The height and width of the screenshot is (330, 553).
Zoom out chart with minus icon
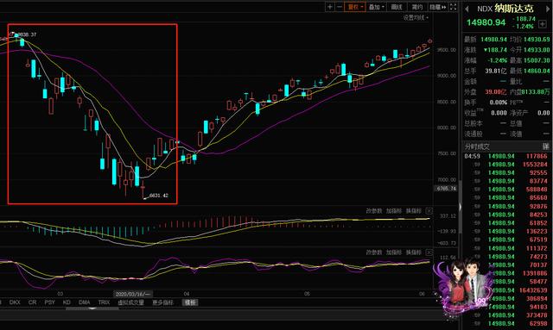point(339,7)
